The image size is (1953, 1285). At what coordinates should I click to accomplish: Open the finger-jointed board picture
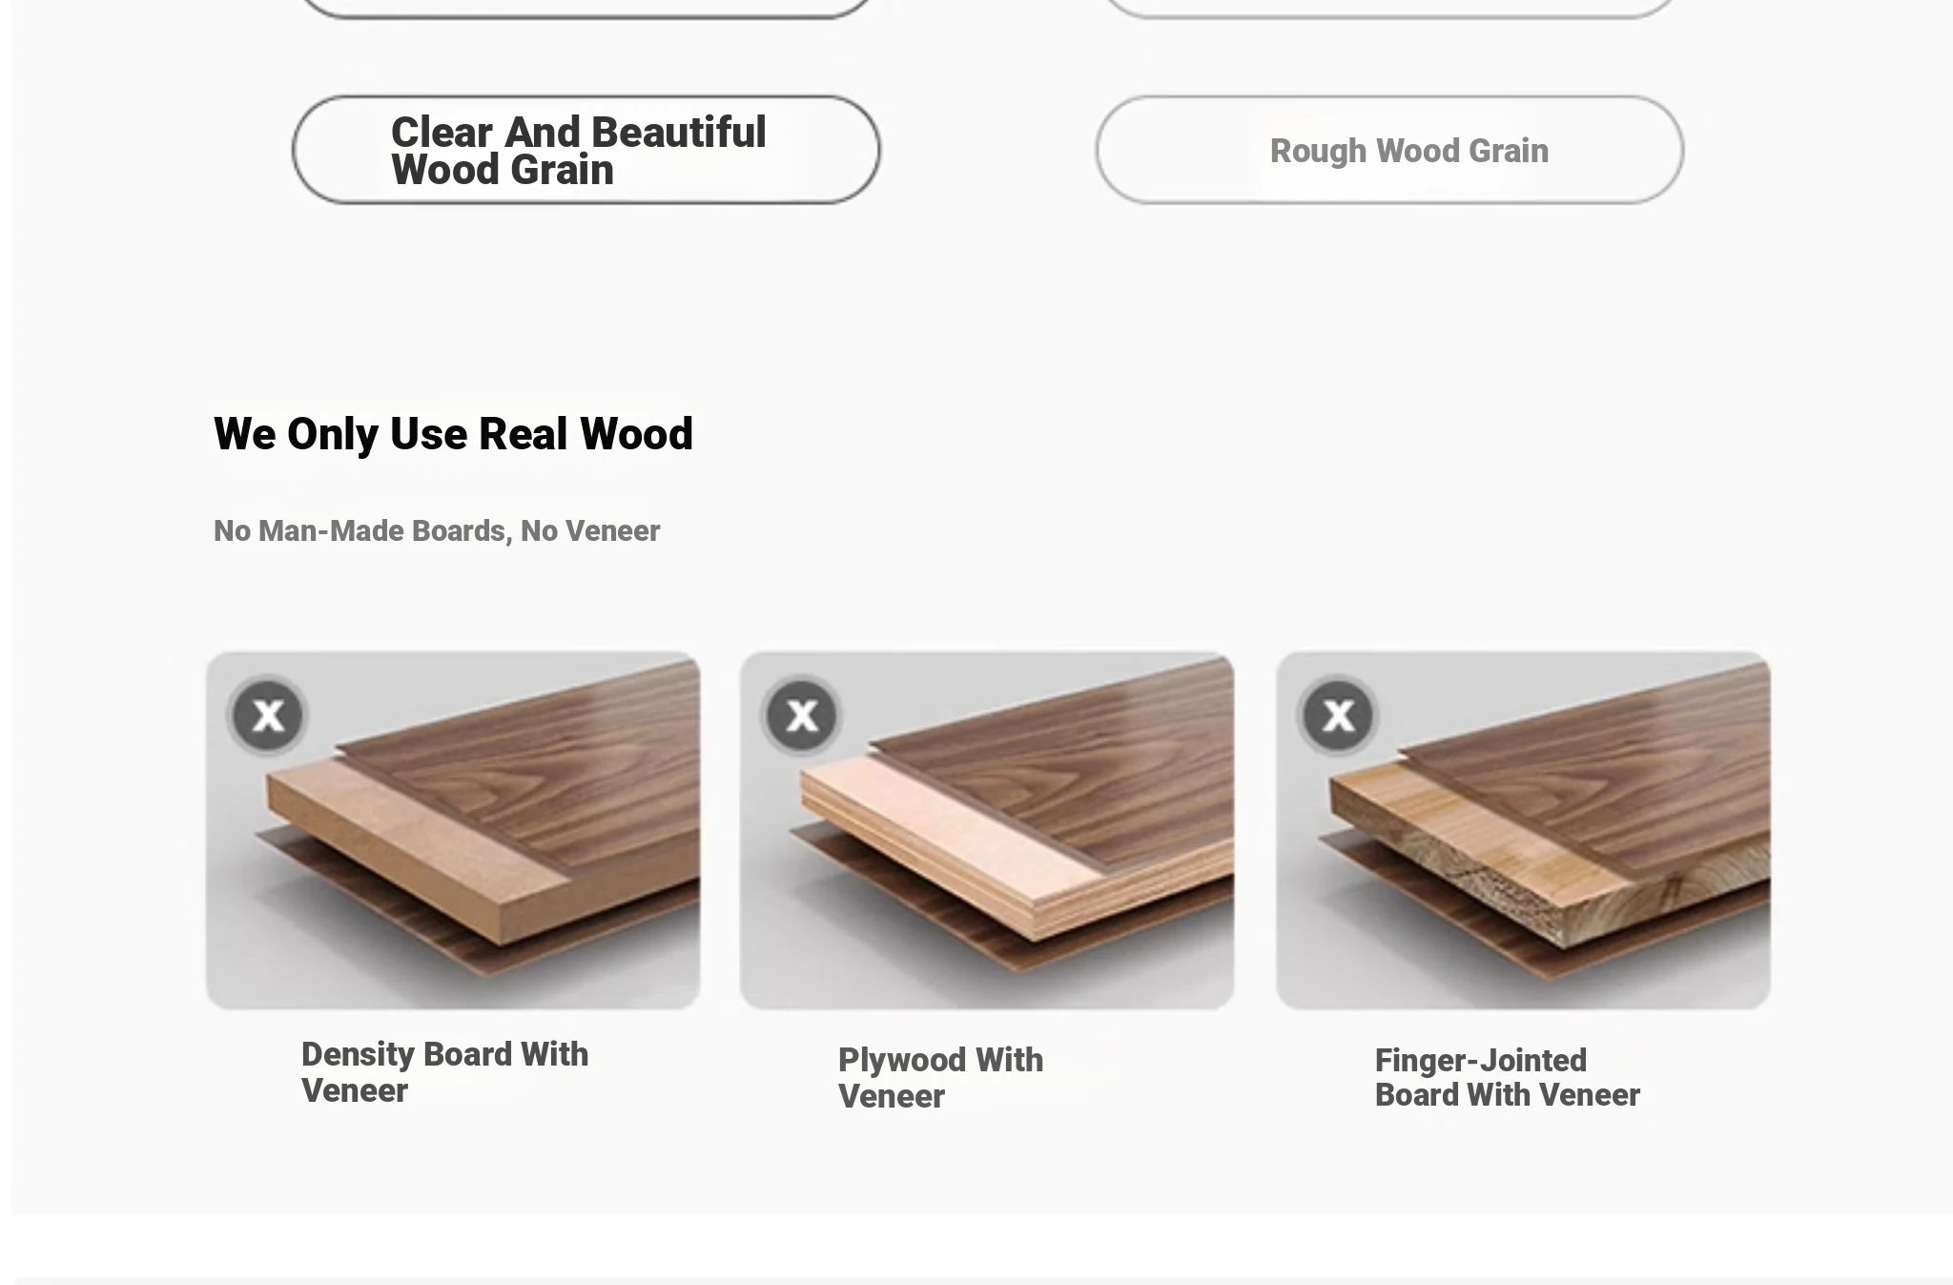[1523, 830]
